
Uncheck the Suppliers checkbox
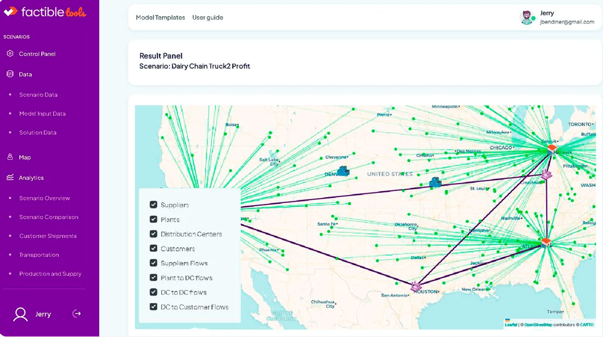153,205
